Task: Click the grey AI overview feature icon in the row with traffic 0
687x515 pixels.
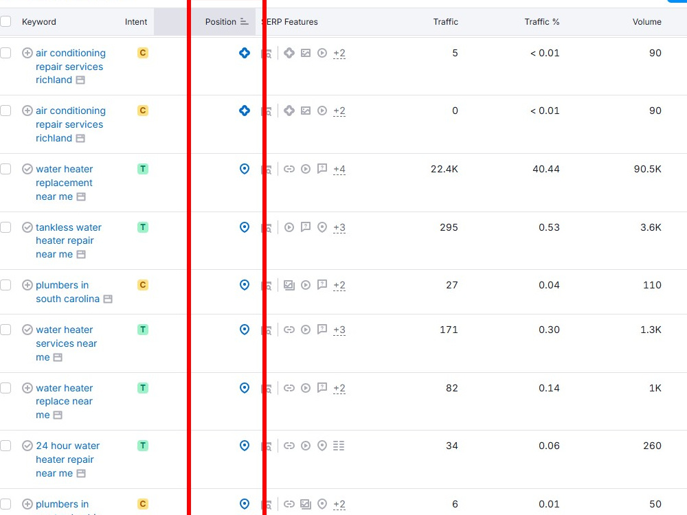Action: point(289,111)
